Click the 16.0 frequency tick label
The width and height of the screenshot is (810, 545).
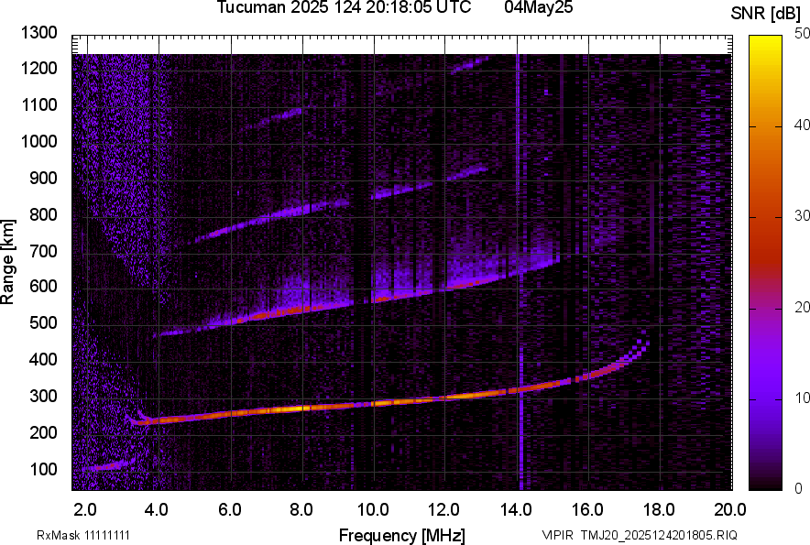(587, 510)
